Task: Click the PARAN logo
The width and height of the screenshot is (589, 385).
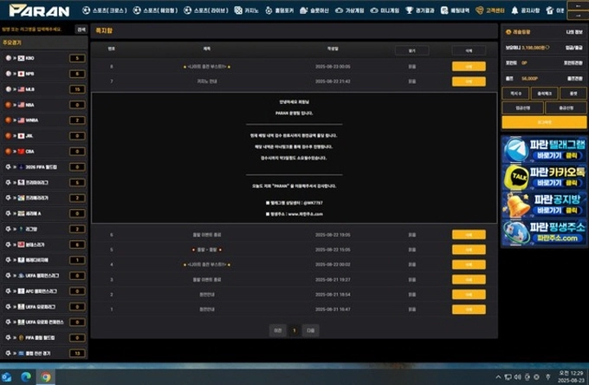Action: 40,10
